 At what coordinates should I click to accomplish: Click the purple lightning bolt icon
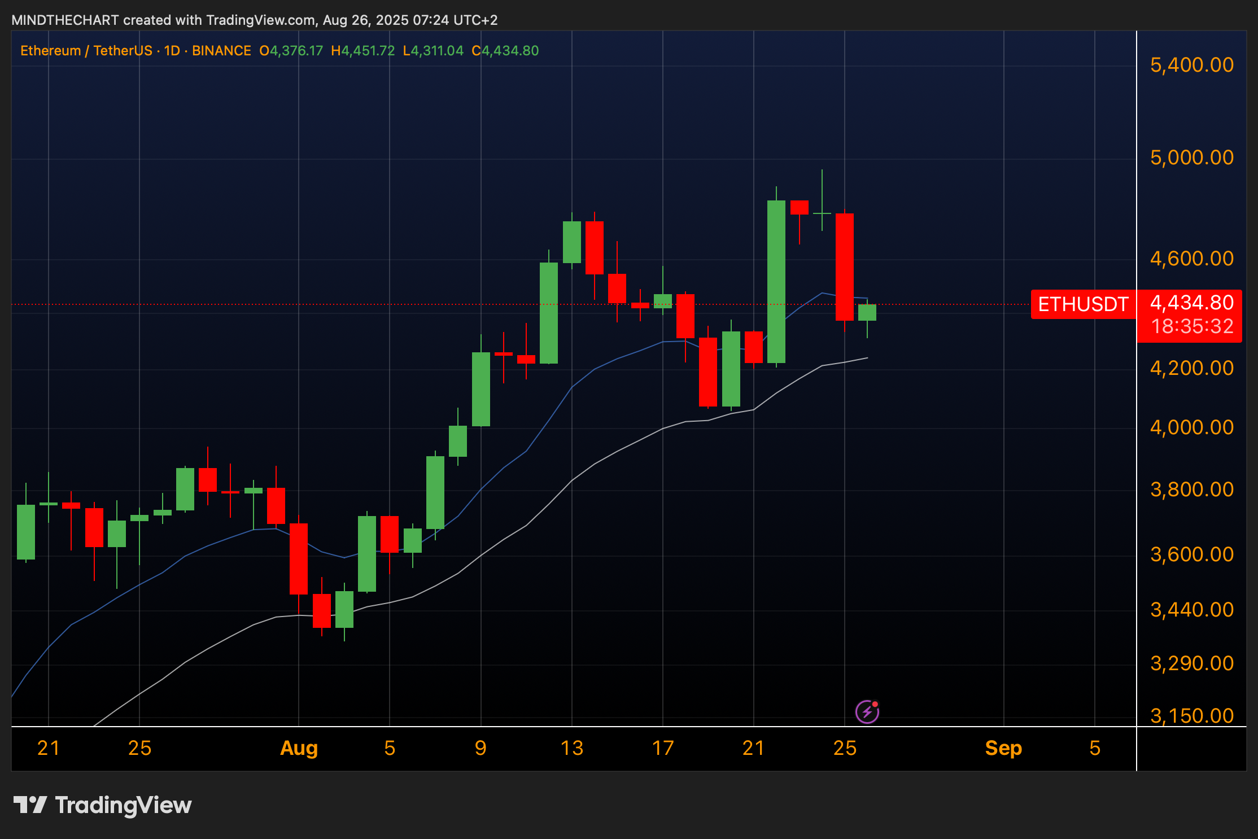[x=867, y=711]
